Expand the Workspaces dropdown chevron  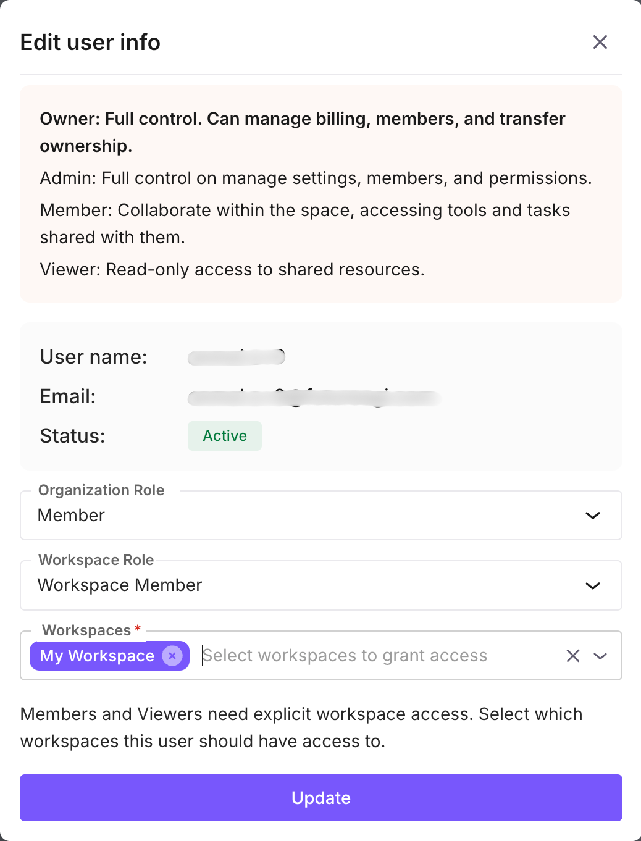[600, 656]
